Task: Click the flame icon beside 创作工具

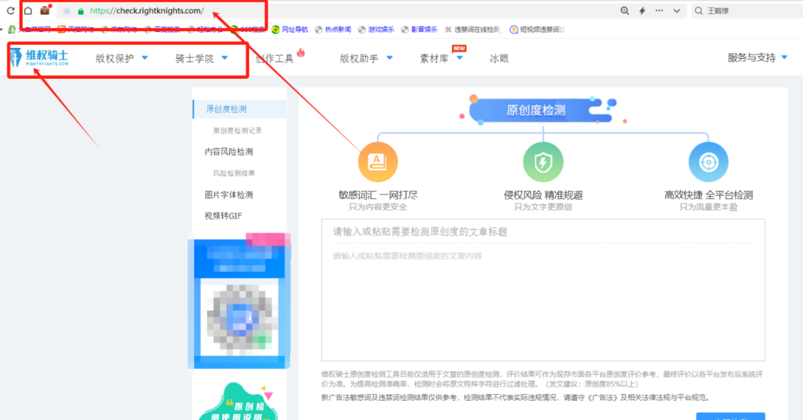Action: coord(300,52)
